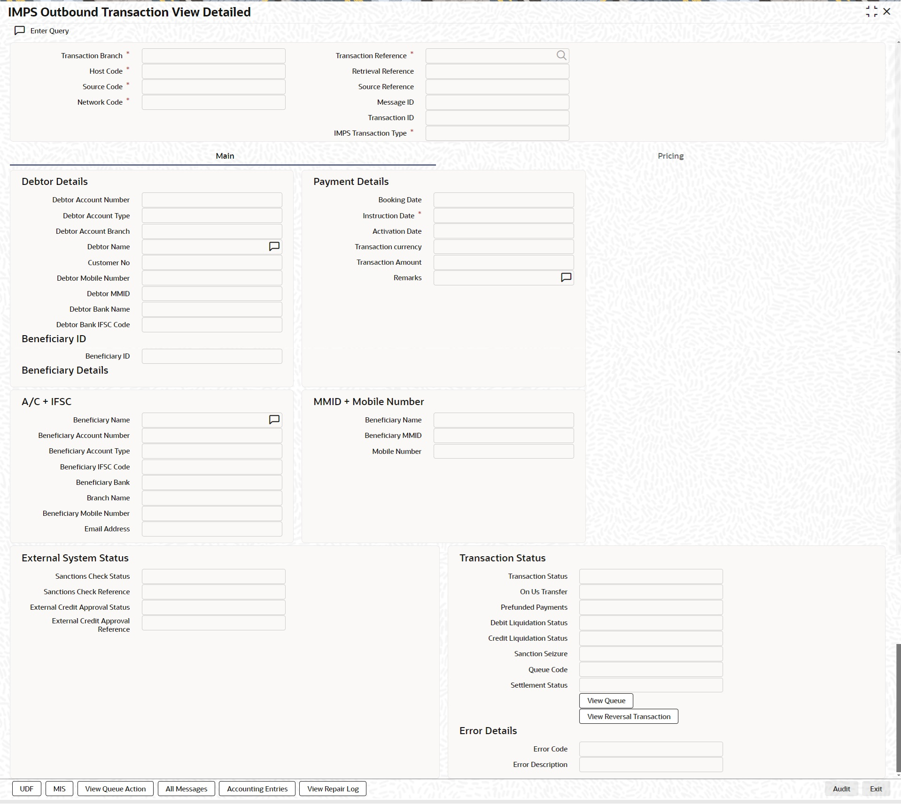Focus the Activation Date field

(x=504, y=231)
